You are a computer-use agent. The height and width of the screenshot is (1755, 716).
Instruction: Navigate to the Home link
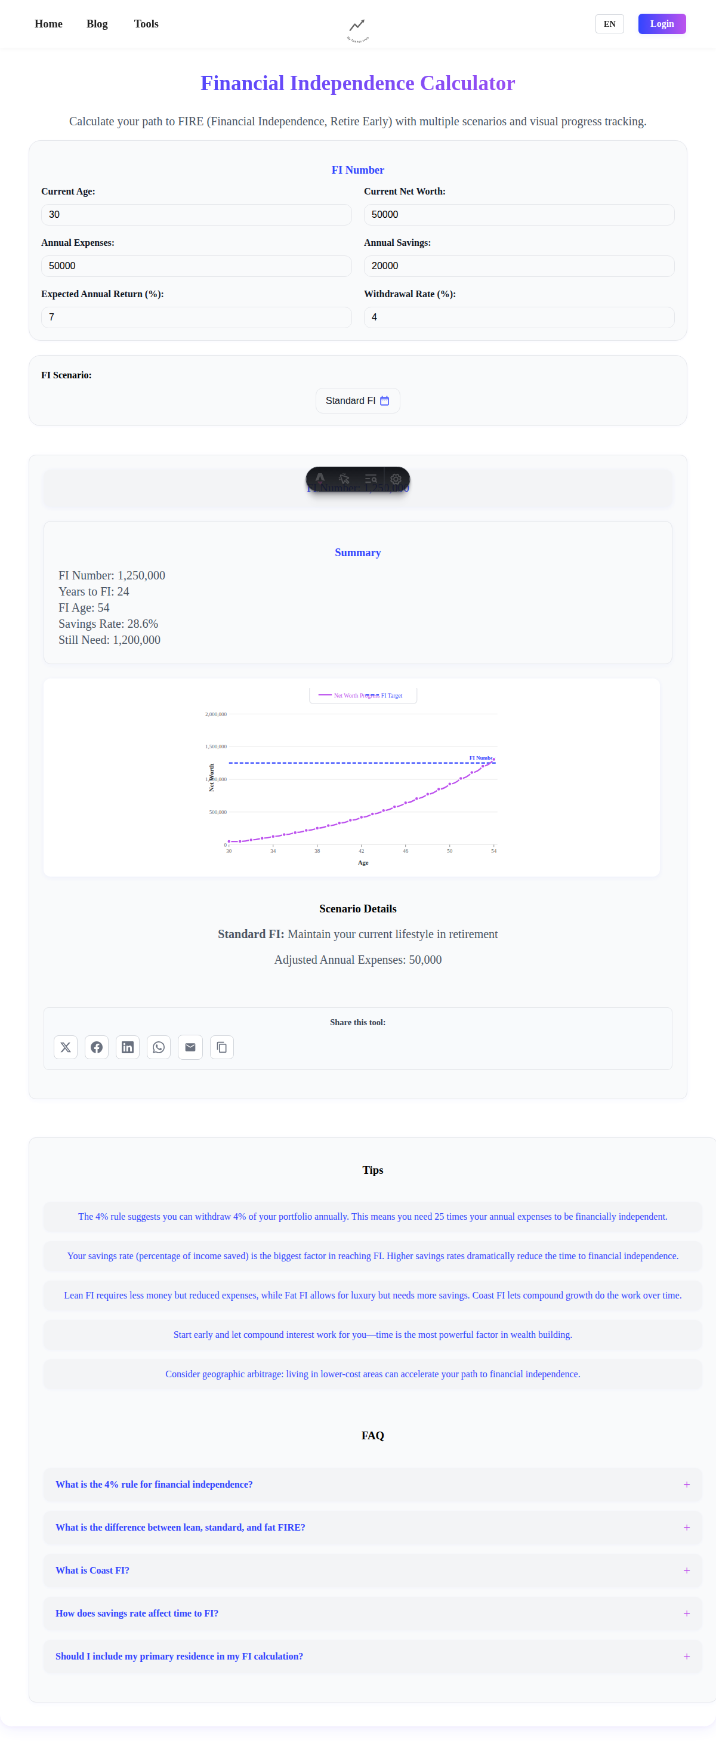coord(48,24)
